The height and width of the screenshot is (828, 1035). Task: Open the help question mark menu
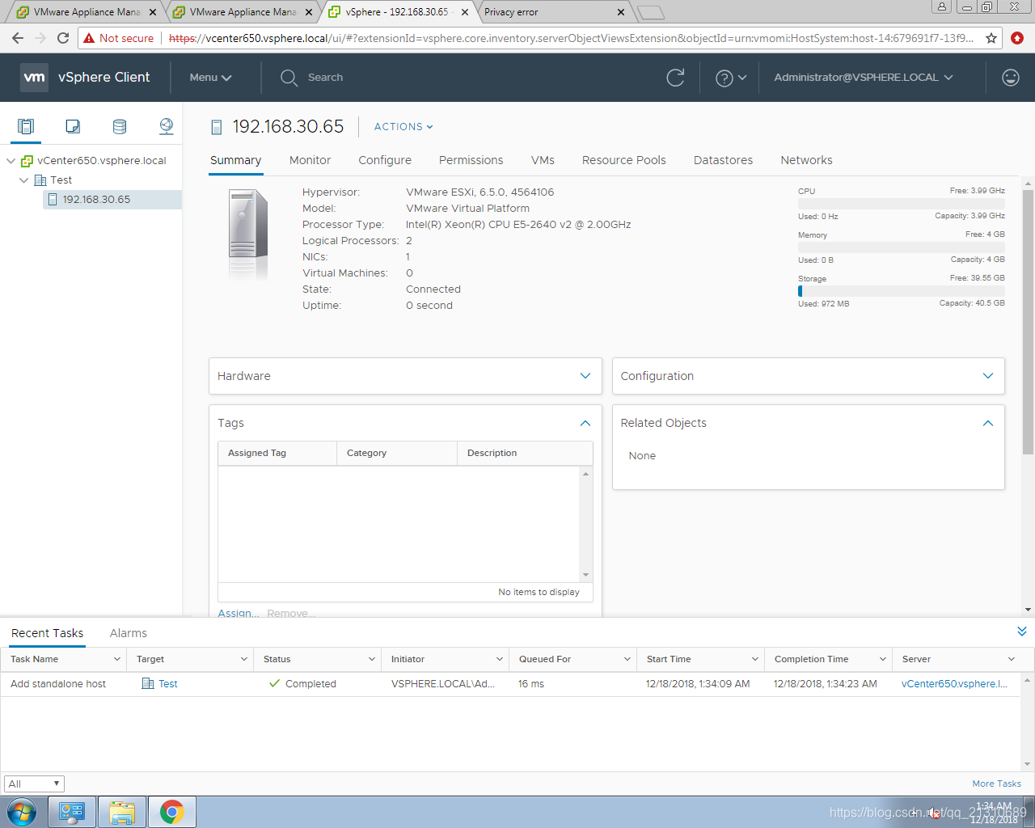pos(731,78)
